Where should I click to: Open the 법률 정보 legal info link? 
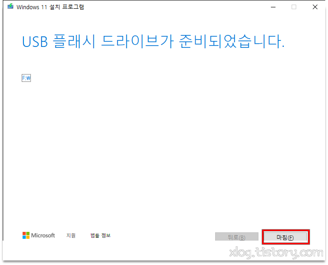tap(100, 236)
